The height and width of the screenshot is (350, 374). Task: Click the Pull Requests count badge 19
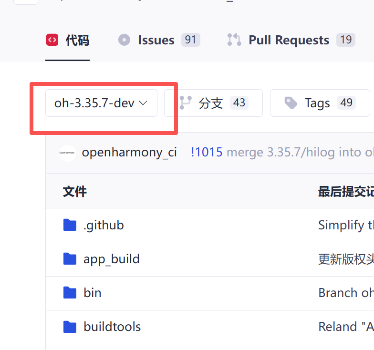pos(346,40)
